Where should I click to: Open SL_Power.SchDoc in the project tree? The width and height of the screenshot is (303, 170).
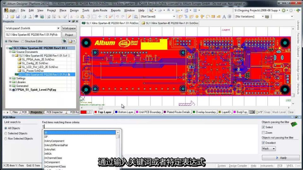point(33,71)
